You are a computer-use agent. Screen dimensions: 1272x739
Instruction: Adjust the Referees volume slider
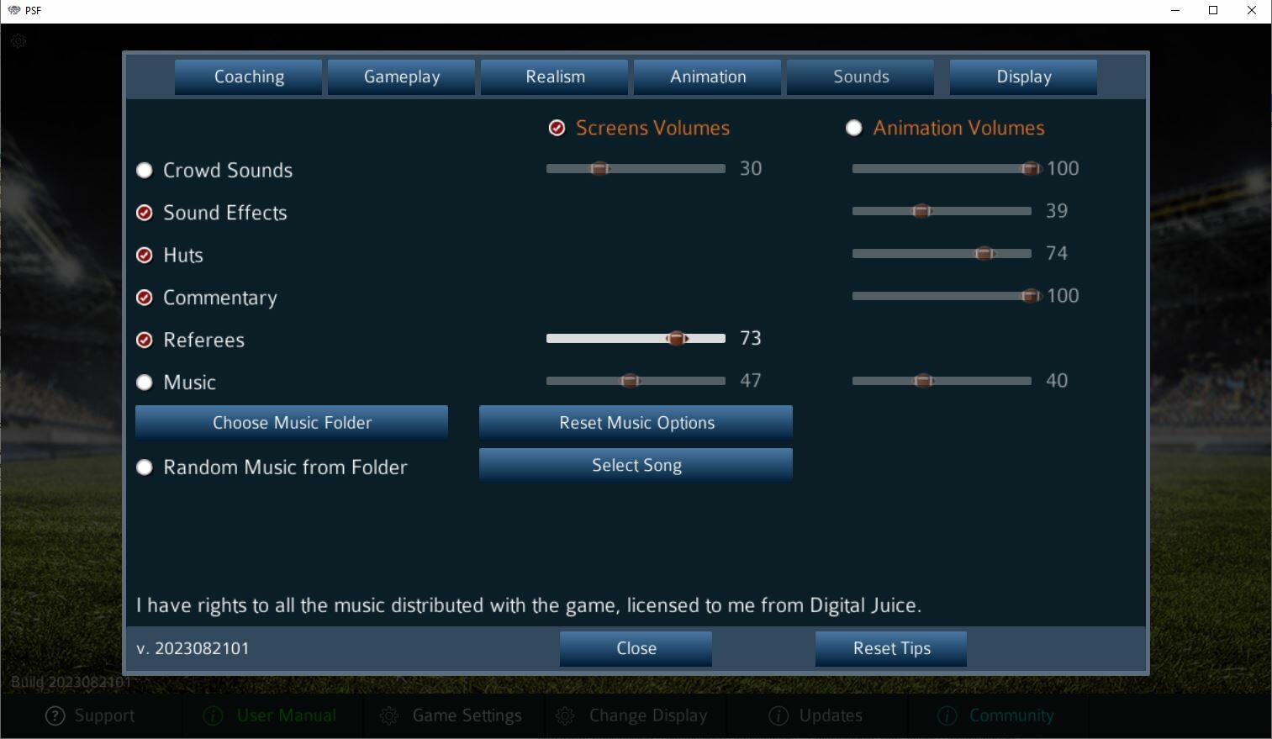coord(678,338)
